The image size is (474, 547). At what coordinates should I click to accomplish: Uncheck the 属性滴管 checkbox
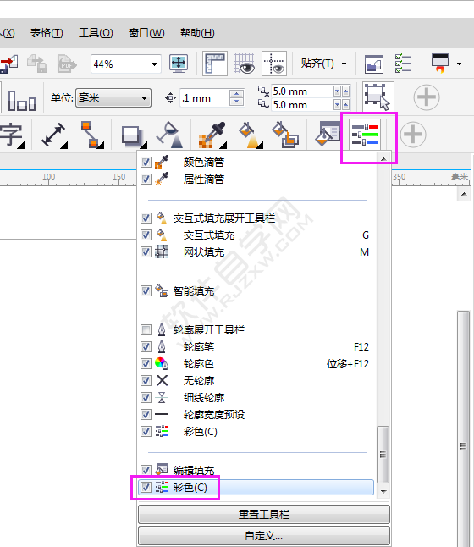click(146, 180)
